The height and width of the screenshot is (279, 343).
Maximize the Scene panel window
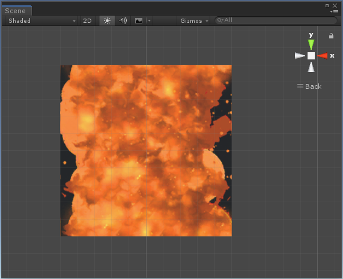click(x=327, y=5)
